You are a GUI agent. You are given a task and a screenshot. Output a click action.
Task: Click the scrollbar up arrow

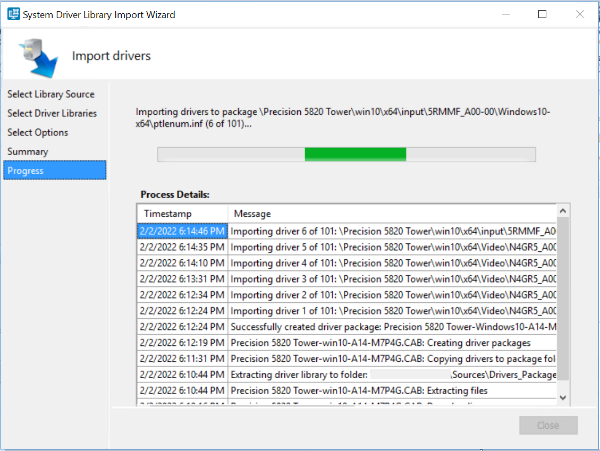[563, 209]
